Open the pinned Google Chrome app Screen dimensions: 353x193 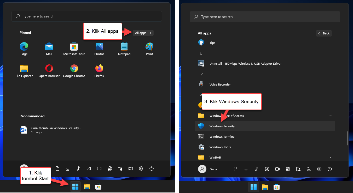(x=74, y=71)
